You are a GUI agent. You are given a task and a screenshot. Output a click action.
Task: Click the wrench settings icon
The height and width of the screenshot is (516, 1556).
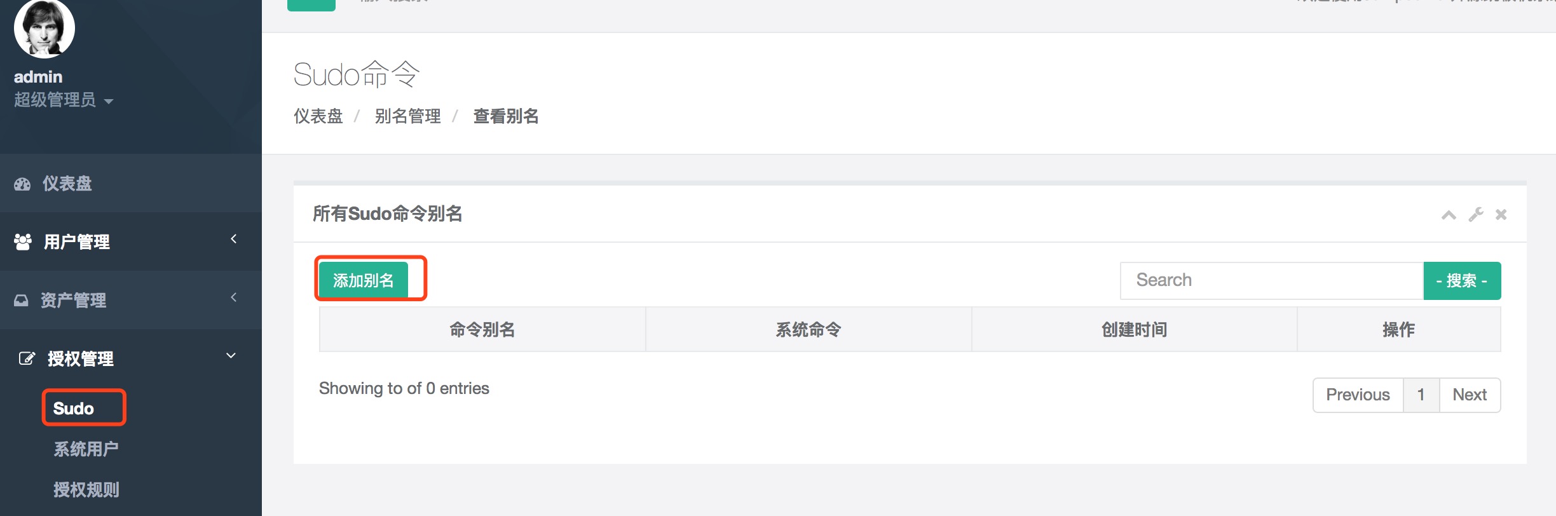pyautogui.click(x=1476, y=215)
